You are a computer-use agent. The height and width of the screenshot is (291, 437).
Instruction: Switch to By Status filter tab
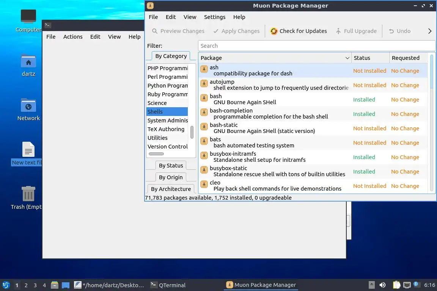(171, 166)
